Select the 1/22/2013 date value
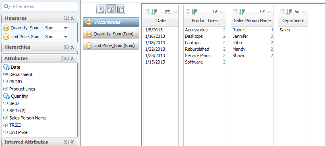The image size is (325, 146). [x=155, y=49]
